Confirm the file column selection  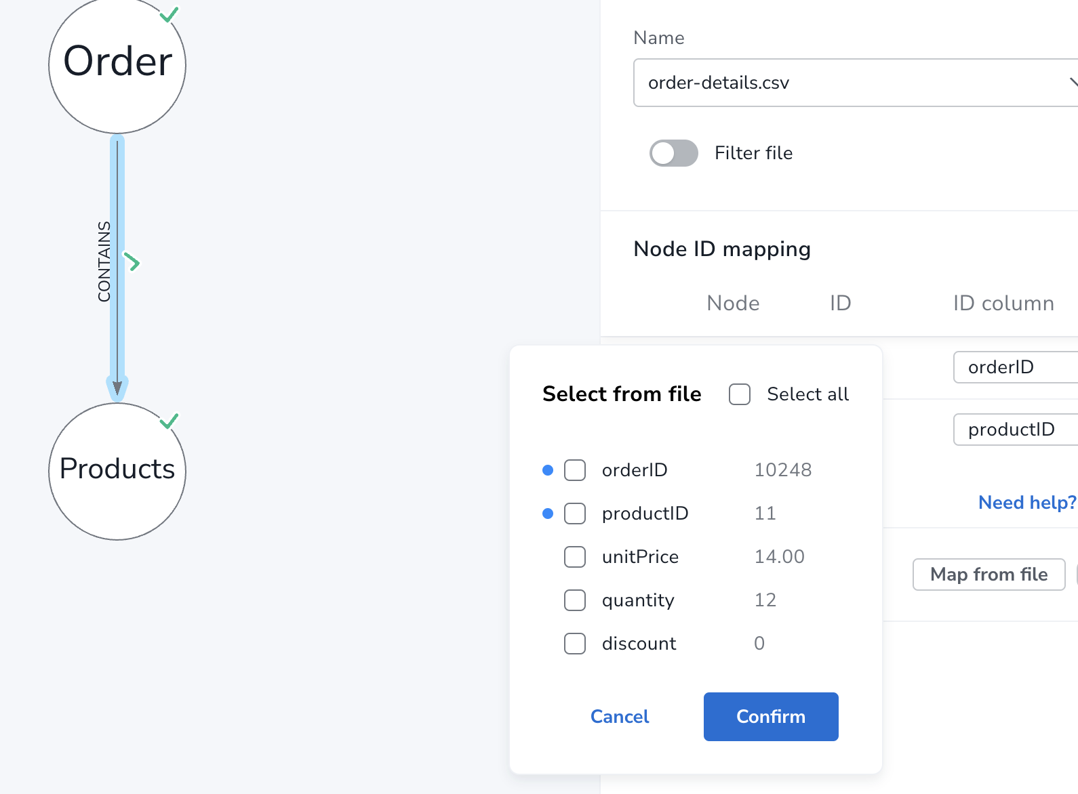pyautogui.click(x=771, y=717)
